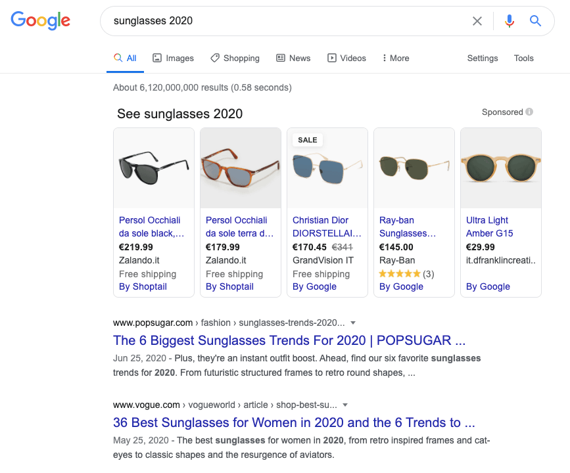The image size is (570, 473).
Task: Open The 6 Biggest Sunglasses Trends POPSUGAR result
Action: pos(289,340)
